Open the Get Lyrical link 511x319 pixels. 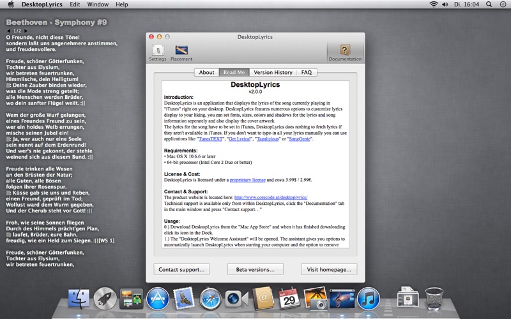point(240,139)
